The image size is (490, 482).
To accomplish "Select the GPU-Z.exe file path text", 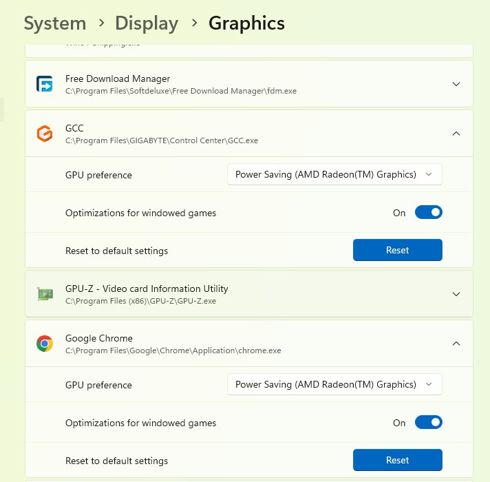I will pyautogui.click(x=140, y=301).
